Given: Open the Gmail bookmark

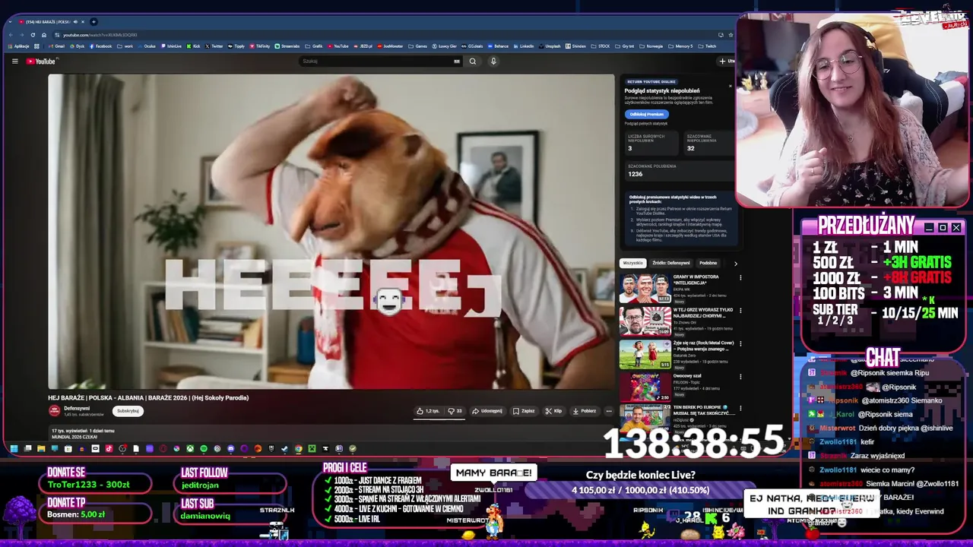Looking at the screenshot, I should coord(56,46).
